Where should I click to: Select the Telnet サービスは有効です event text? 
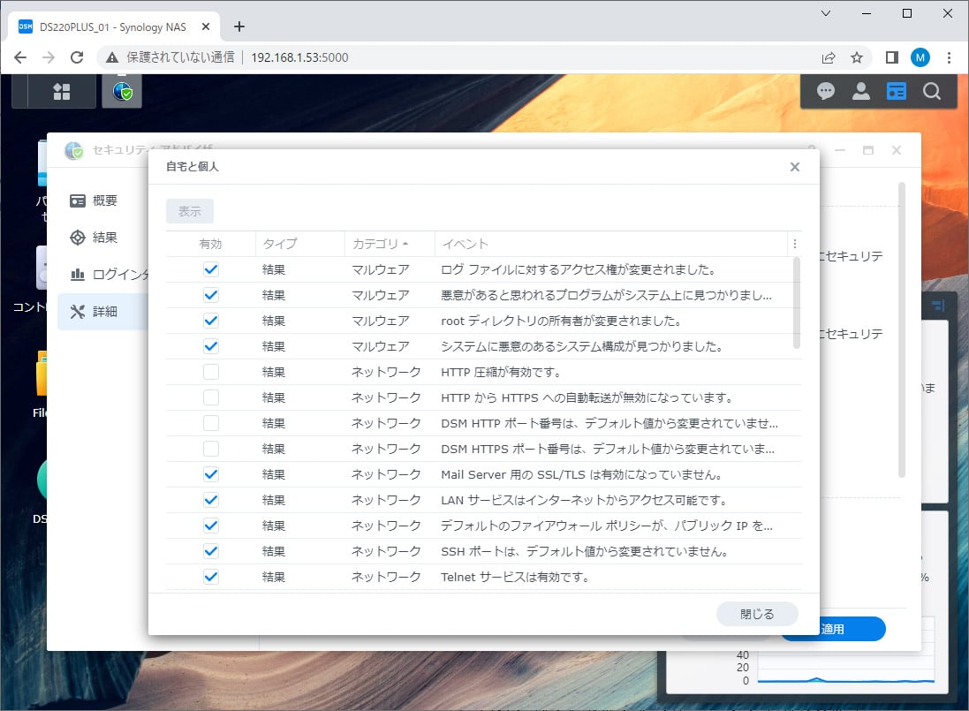point(515,577)
